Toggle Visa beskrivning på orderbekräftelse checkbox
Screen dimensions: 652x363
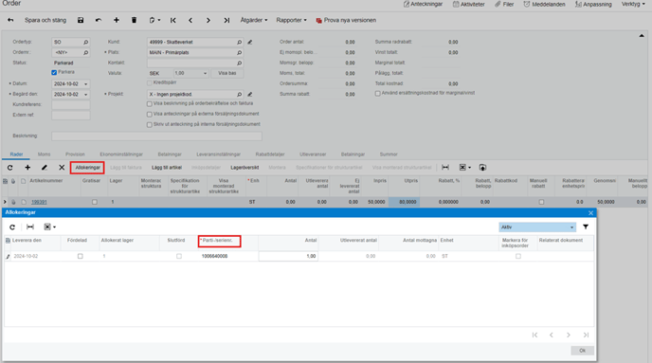(x=150, y=104)
